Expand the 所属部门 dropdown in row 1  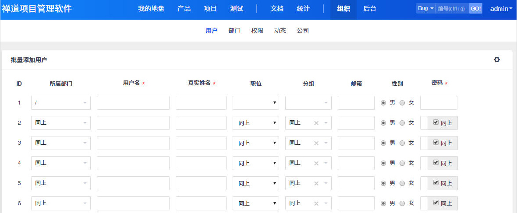point(61,103)
